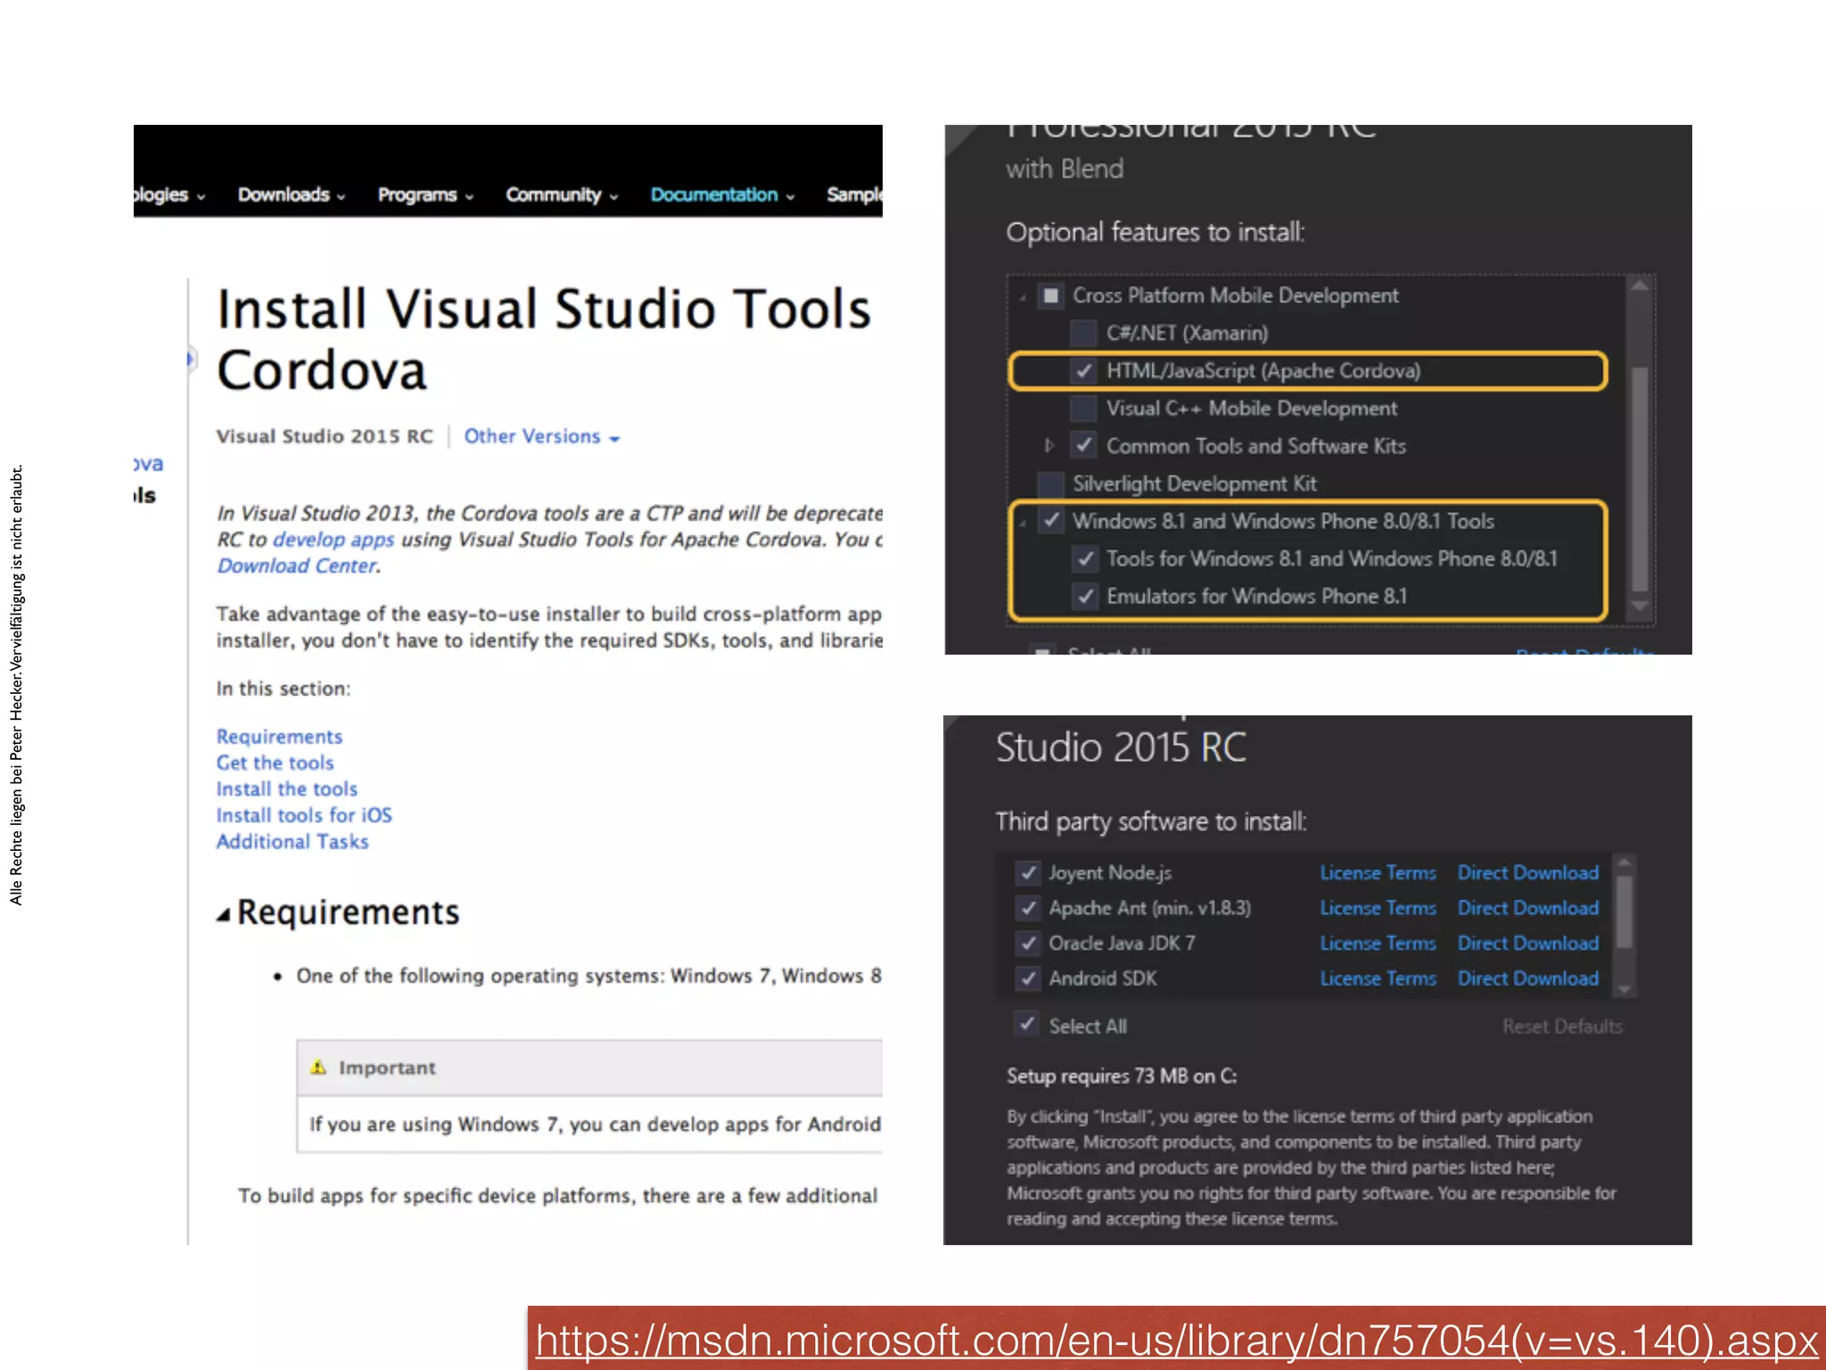Screen dimensions: 1826x1370
Task: Click Direct Download for Apache Ant
Action: [x=1528, y=908]
